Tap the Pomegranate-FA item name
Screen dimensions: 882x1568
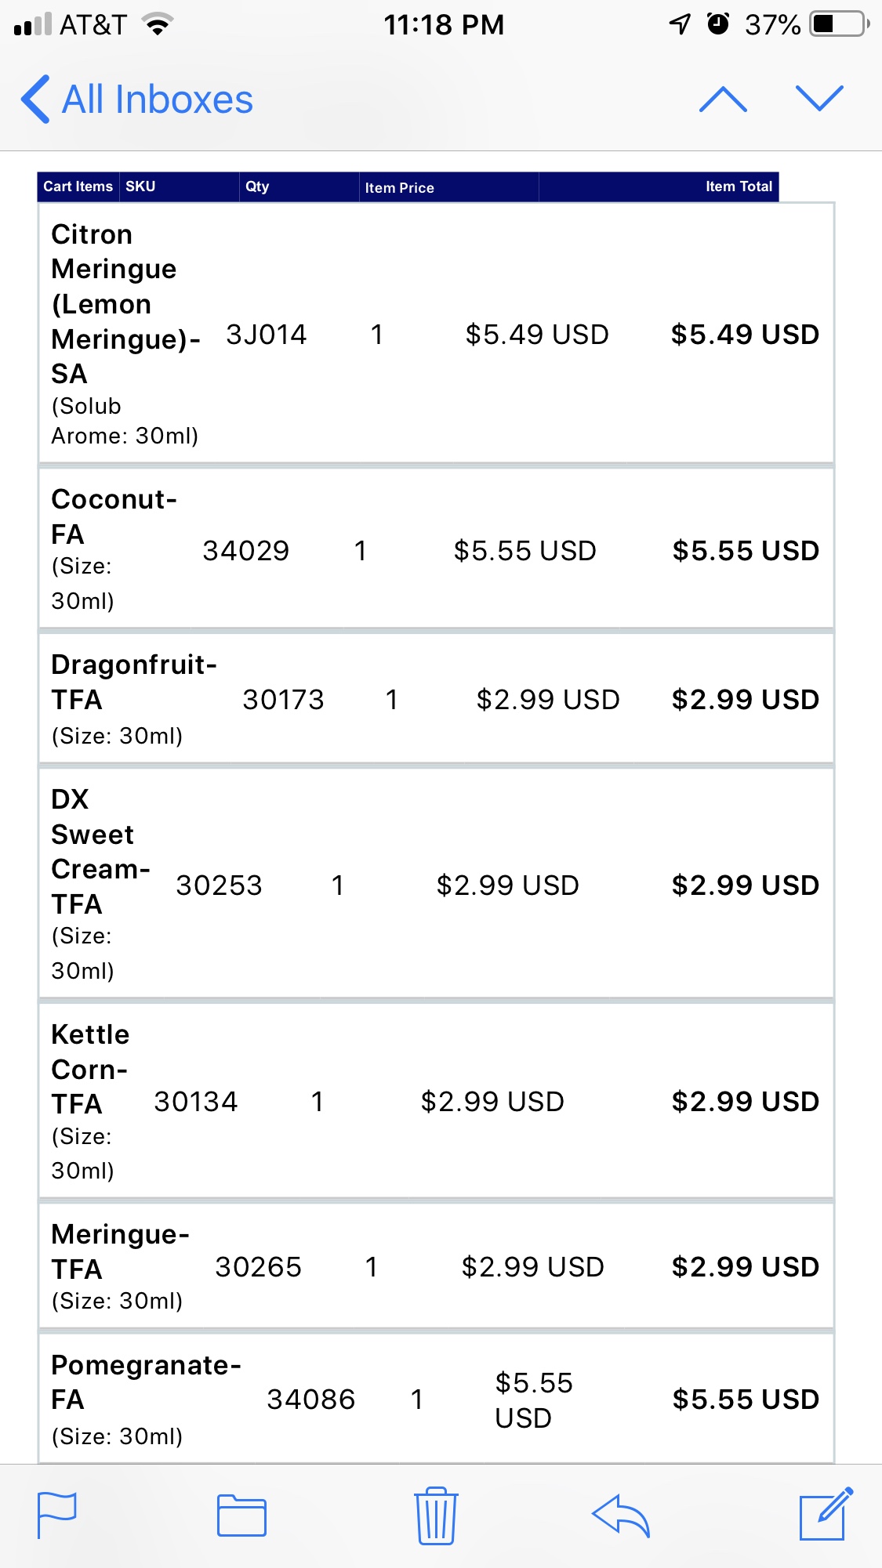tap(145, 1382)
